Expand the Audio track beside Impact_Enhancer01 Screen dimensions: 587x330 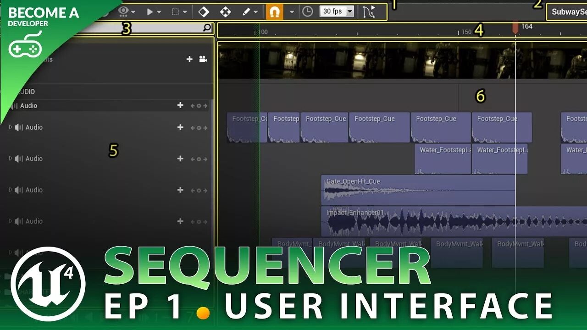click(x=11, y=221)
